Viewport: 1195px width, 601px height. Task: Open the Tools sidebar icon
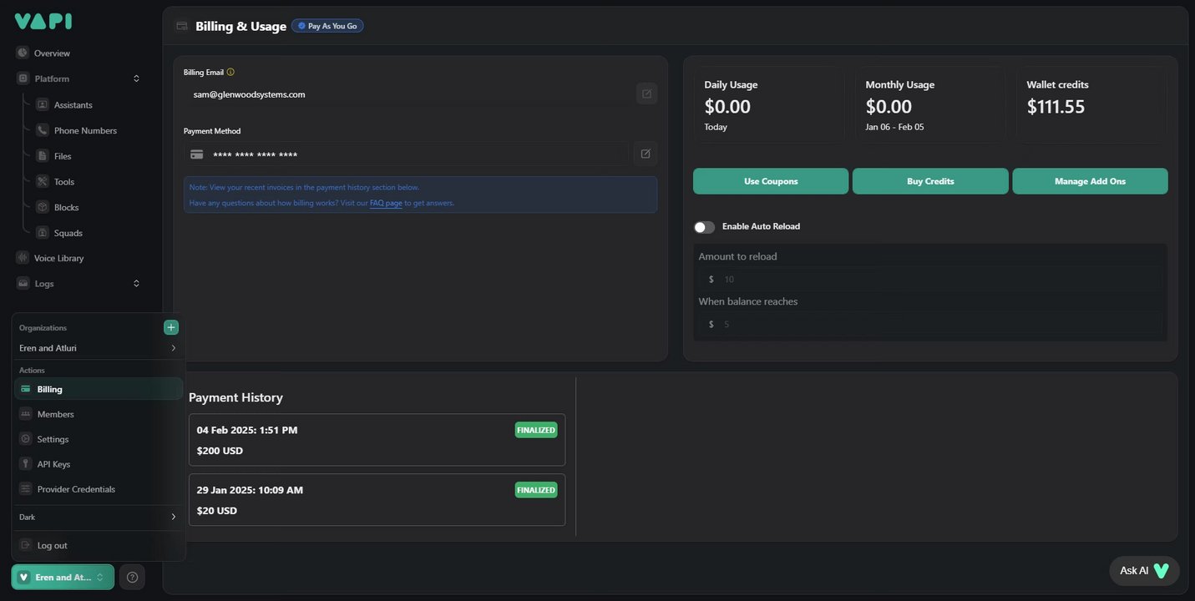(x=43, y=181)
